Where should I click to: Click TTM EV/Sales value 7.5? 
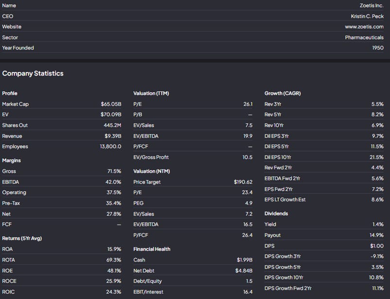(249, 125)
